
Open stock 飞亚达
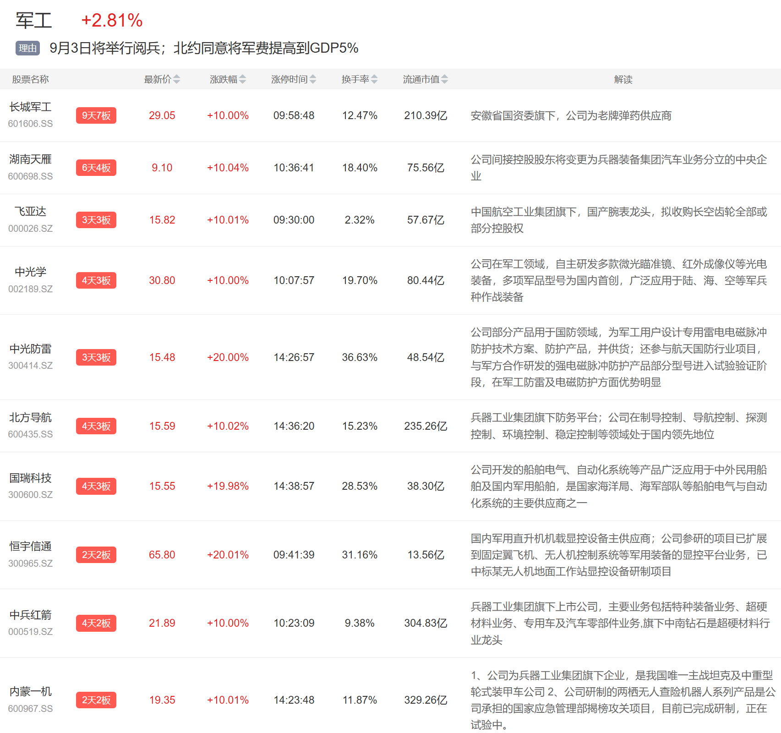tap(30, 212)
